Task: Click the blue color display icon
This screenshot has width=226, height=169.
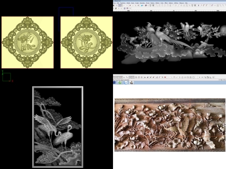Action: 142,5
